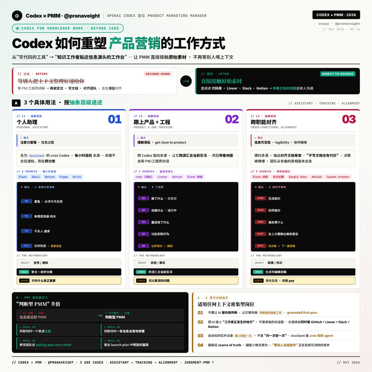Click the orange 02 in section C
Image resolution: width=372 pixels, height=372 pixels.
200,322
